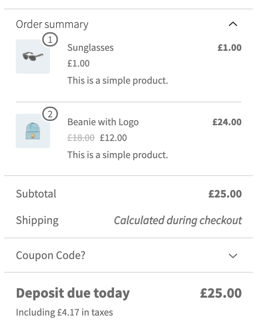
Task: Click the crossed-out £18.00 price
Action: 81,138
